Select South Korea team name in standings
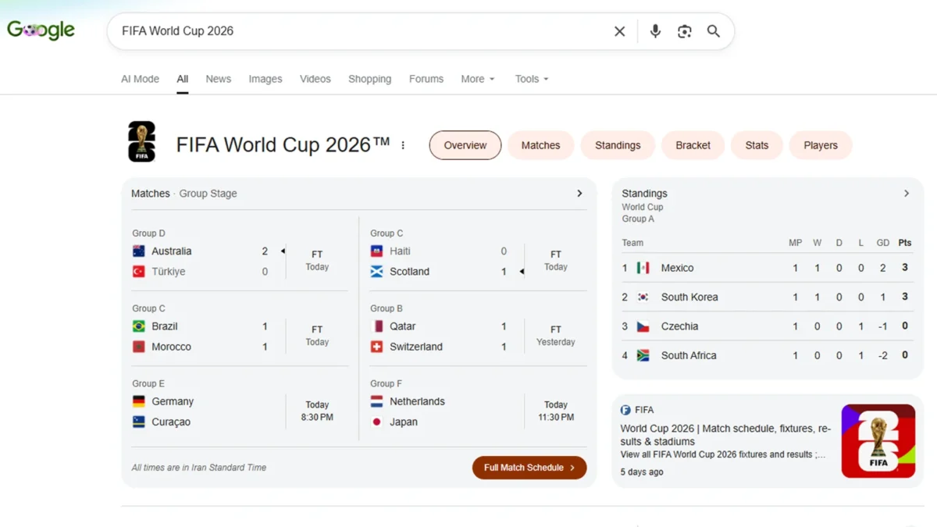 689,297
